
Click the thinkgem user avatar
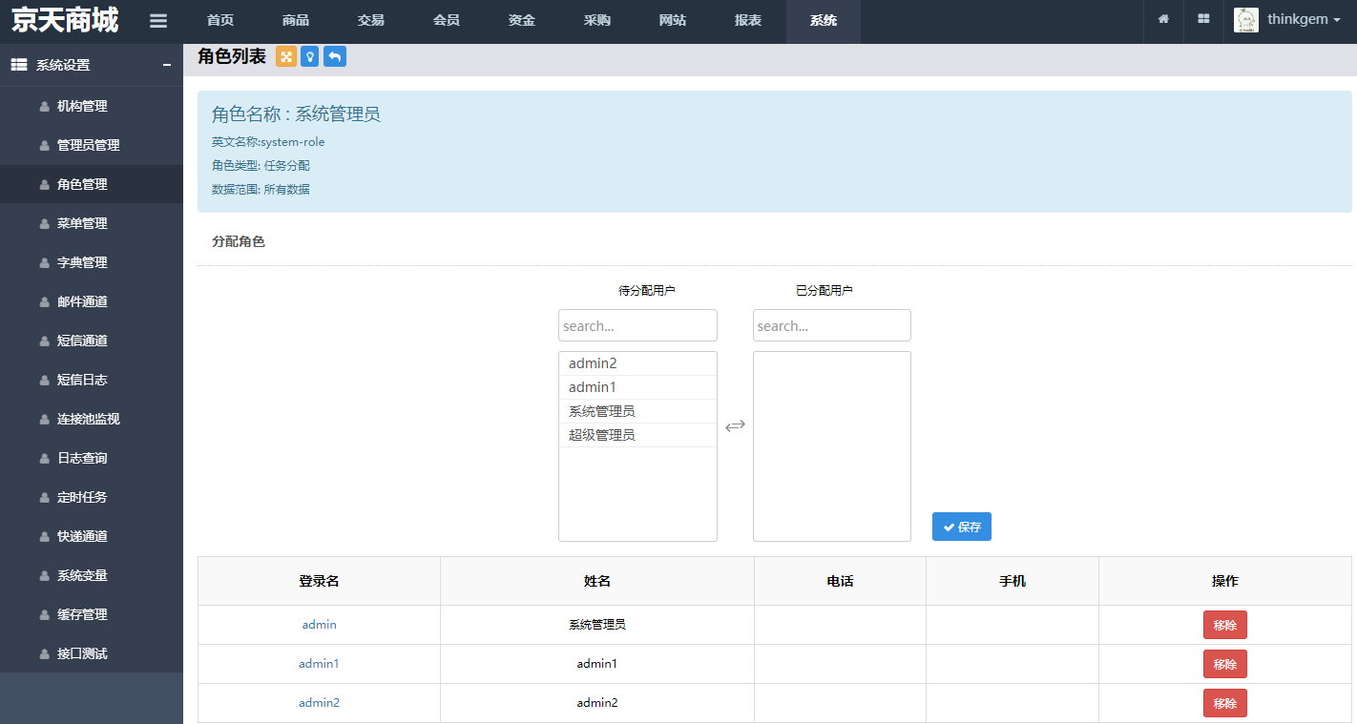(x=1245, y=20)
